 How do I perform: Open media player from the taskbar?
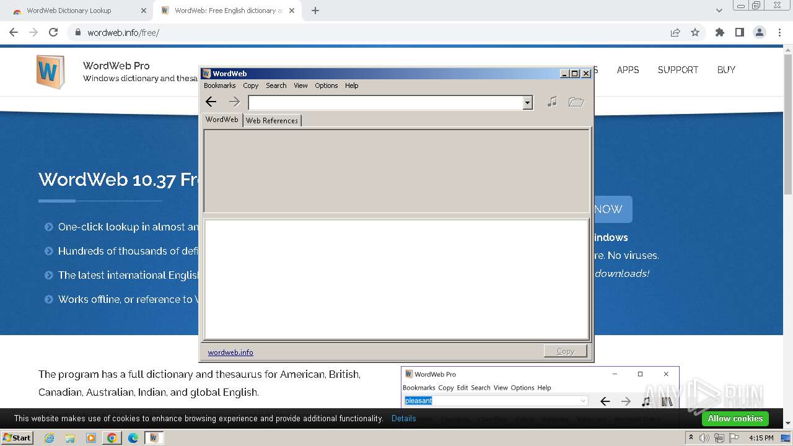point(91,438)
